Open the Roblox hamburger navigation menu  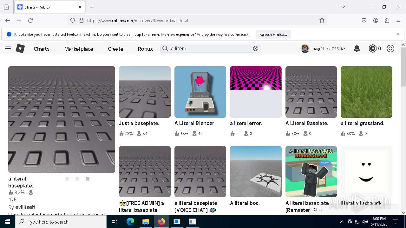tap(8, 48)
